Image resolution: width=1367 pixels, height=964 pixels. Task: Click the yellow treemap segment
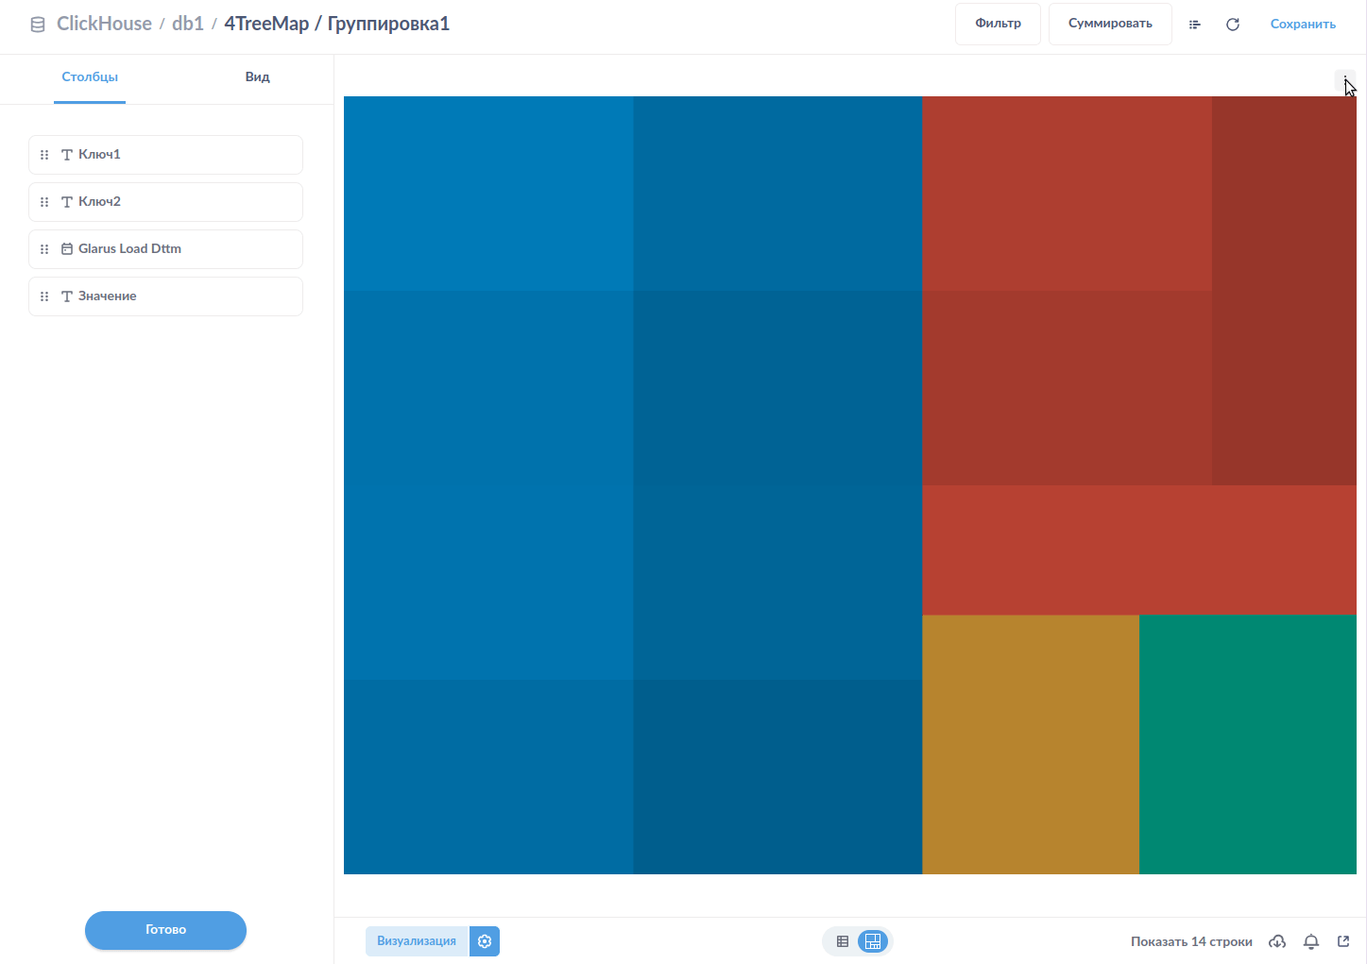[1030, 745]
